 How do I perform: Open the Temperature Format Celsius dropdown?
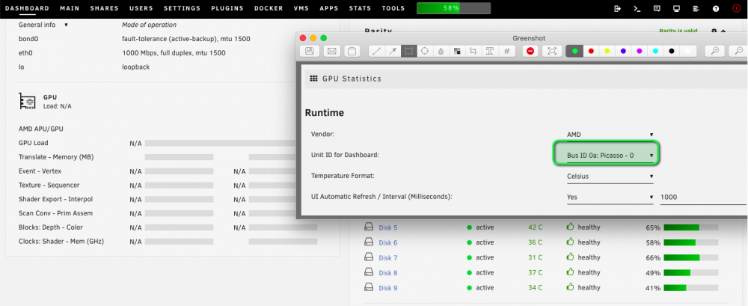click(x=610, y=177)
